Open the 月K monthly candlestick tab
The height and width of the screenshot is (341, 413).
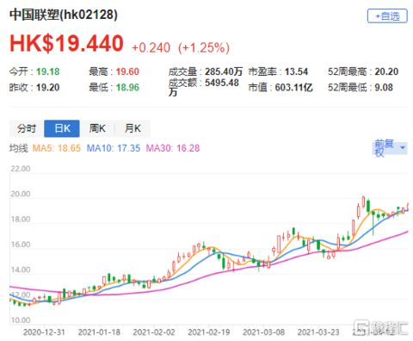(133, 128)
